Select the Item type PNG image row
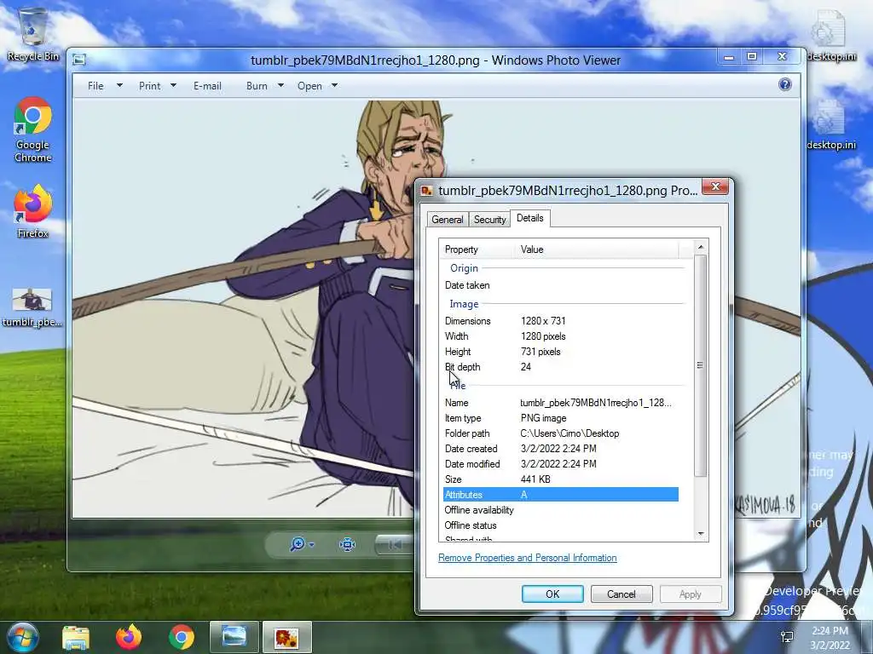This screenshot has width=873, height=654. [561, 418]
